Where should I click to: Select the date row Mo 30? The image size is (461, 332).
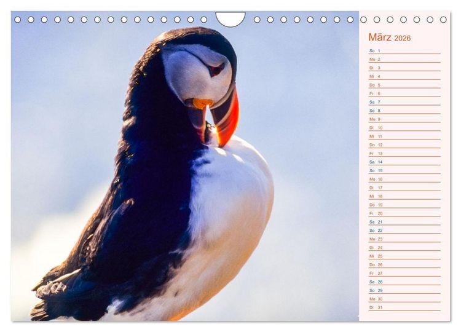pyautogui.click(x=404, y=298)
